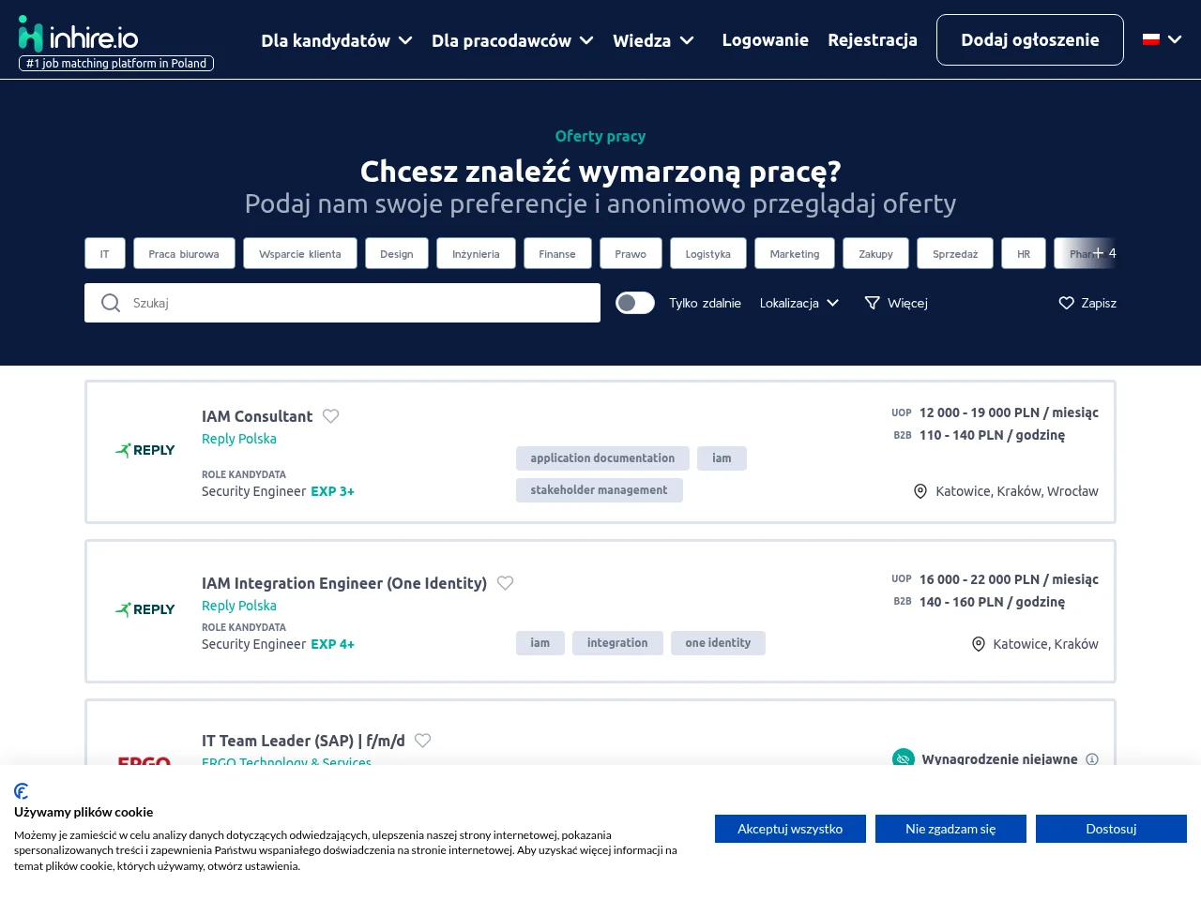Click the Polish flag icon
1201x900 pixels.
[1151, 39]
